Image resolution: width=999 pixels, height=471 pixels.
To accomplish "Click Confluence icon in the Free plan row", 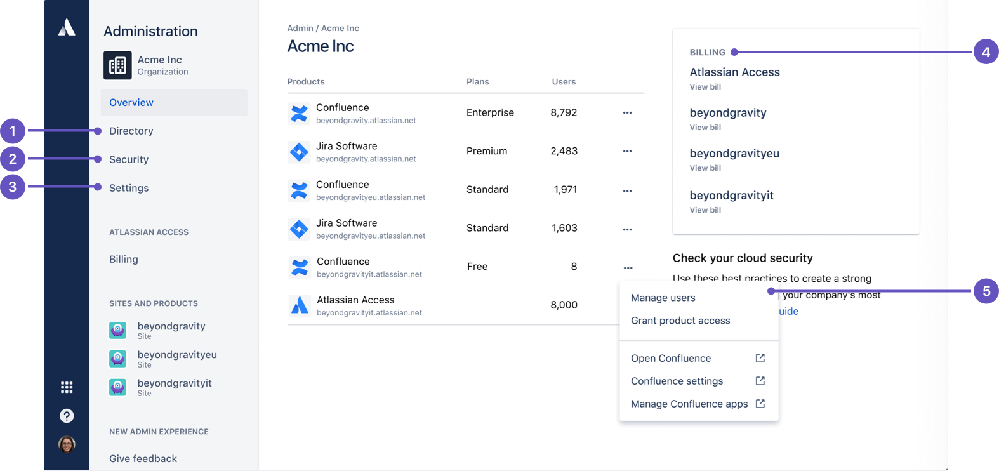I will click(299, 267).
